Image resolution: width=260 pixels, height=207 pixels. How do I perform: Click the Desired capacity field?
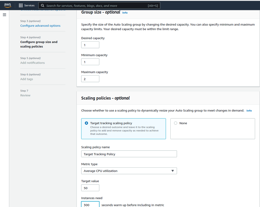90,45
